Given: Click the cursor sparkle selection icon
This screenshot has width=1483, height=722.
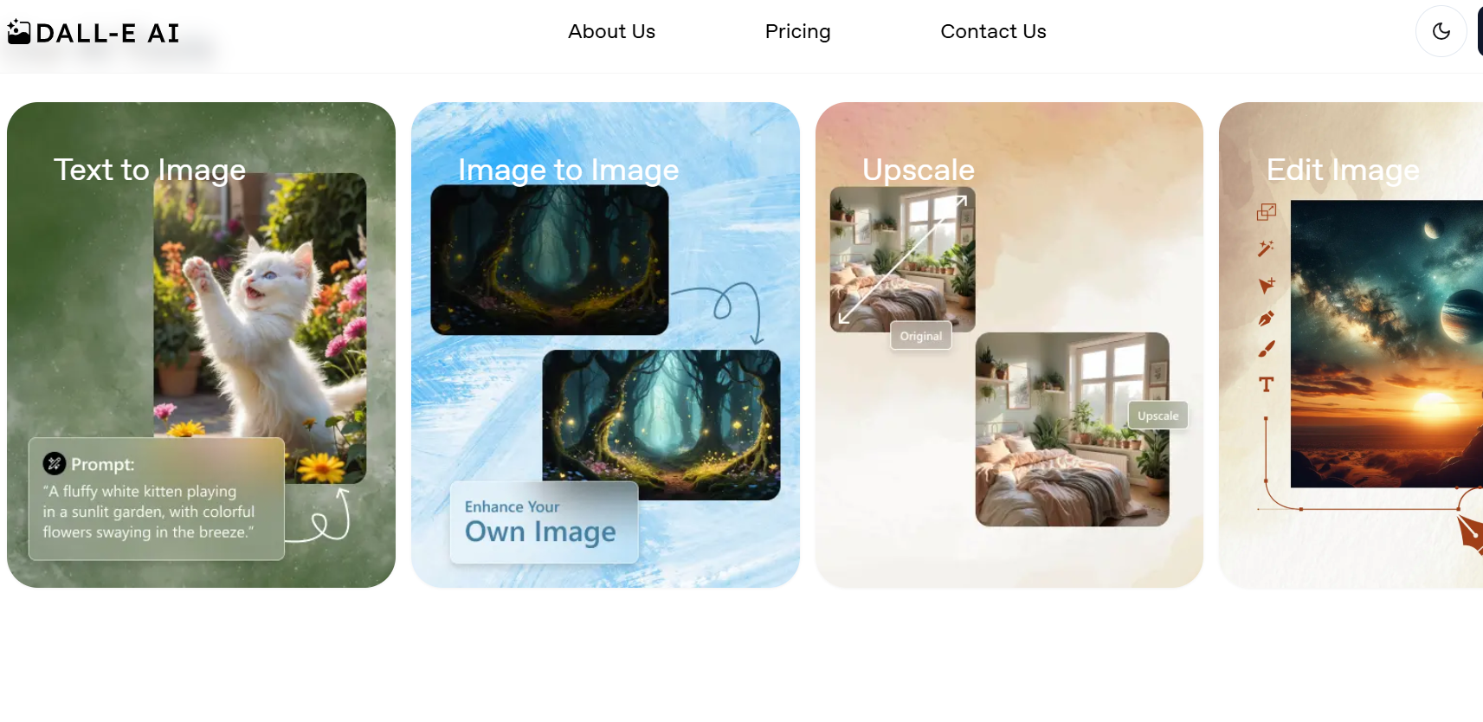Looking at the screenshot, I should pyautogui.click(x=1267, y=285).
